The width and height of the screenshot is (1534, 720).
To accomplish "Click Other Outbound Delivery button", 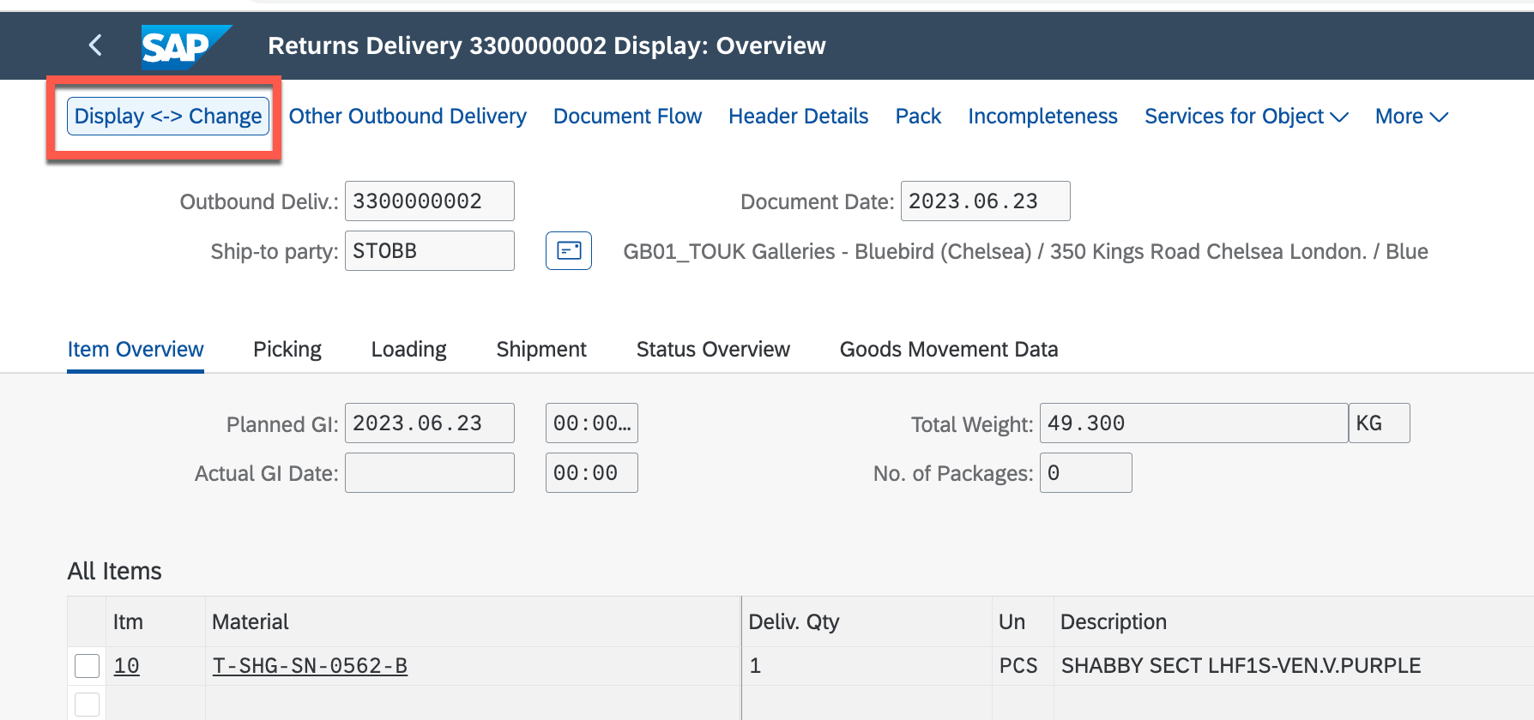I will 408,117.
